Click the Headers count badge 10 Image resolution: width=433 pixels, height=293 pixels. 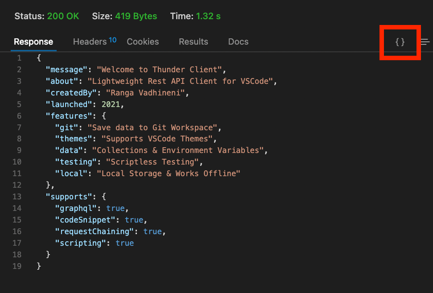click(x=113, y=40)
